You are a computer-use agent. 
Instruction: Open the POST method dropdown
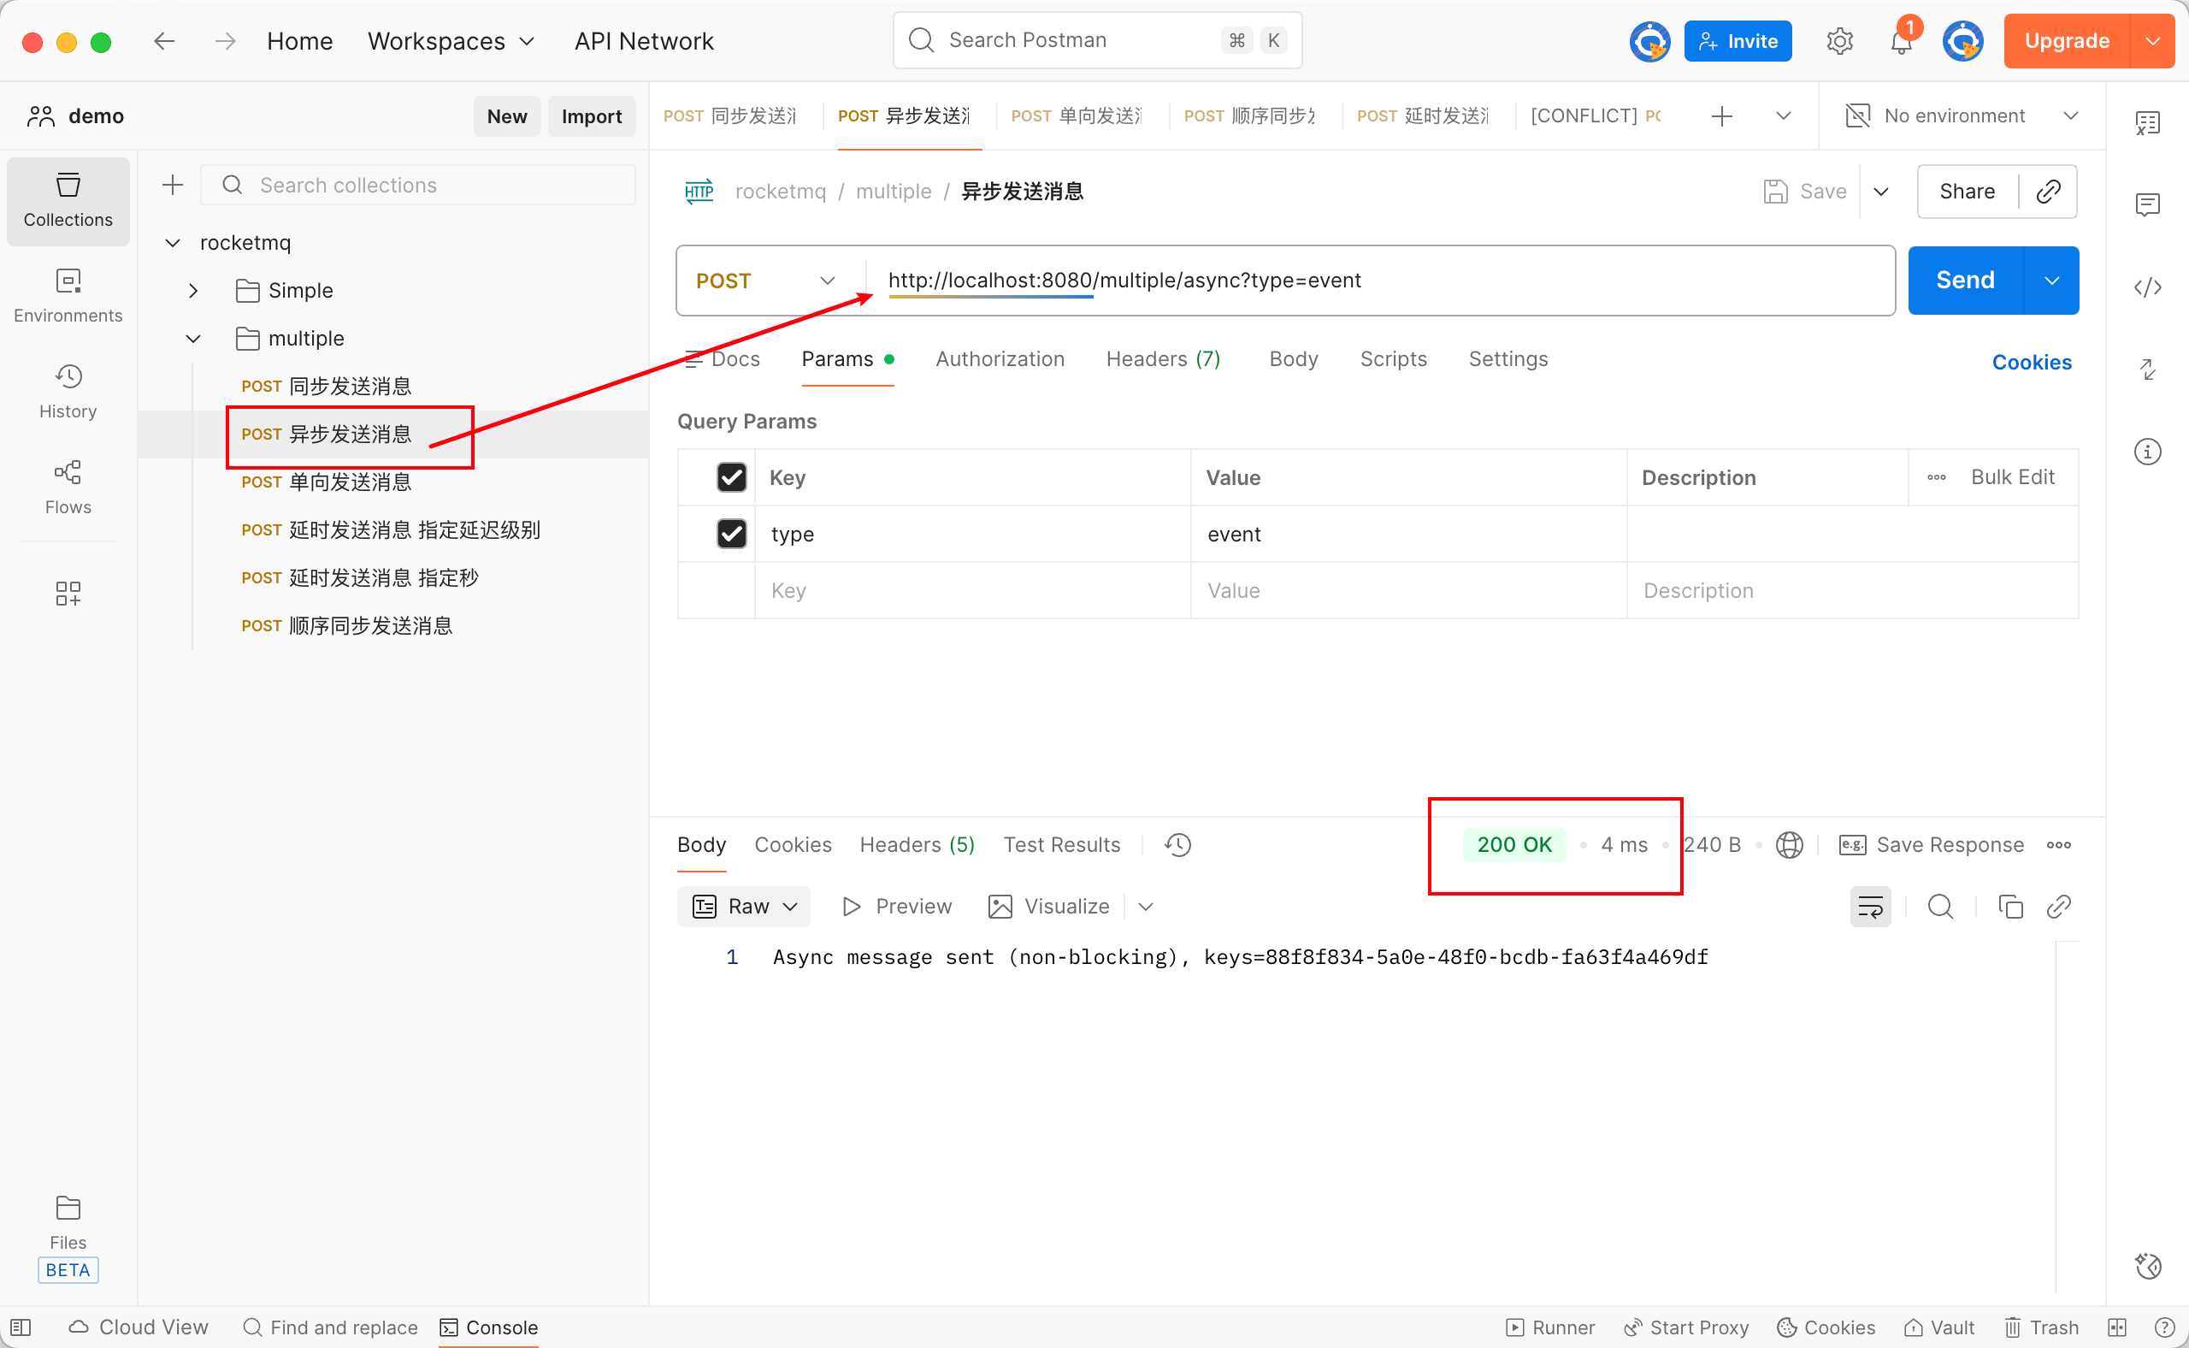click(766, 281)
